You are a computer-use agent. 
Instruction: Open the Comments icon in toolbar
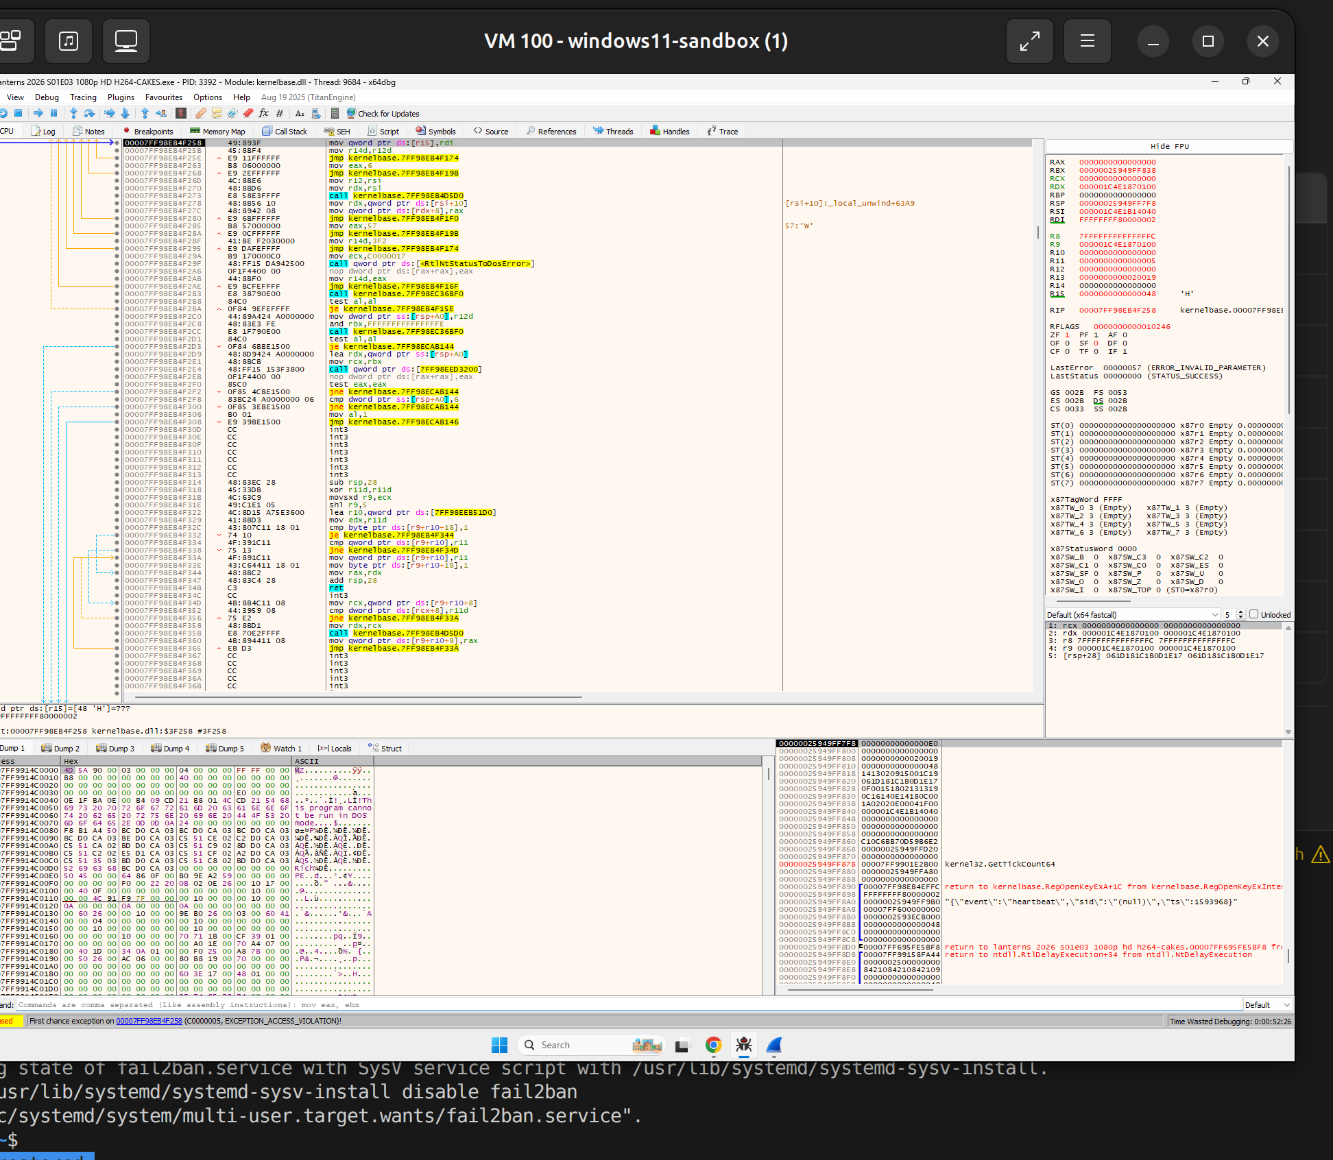tap(217, 113)
